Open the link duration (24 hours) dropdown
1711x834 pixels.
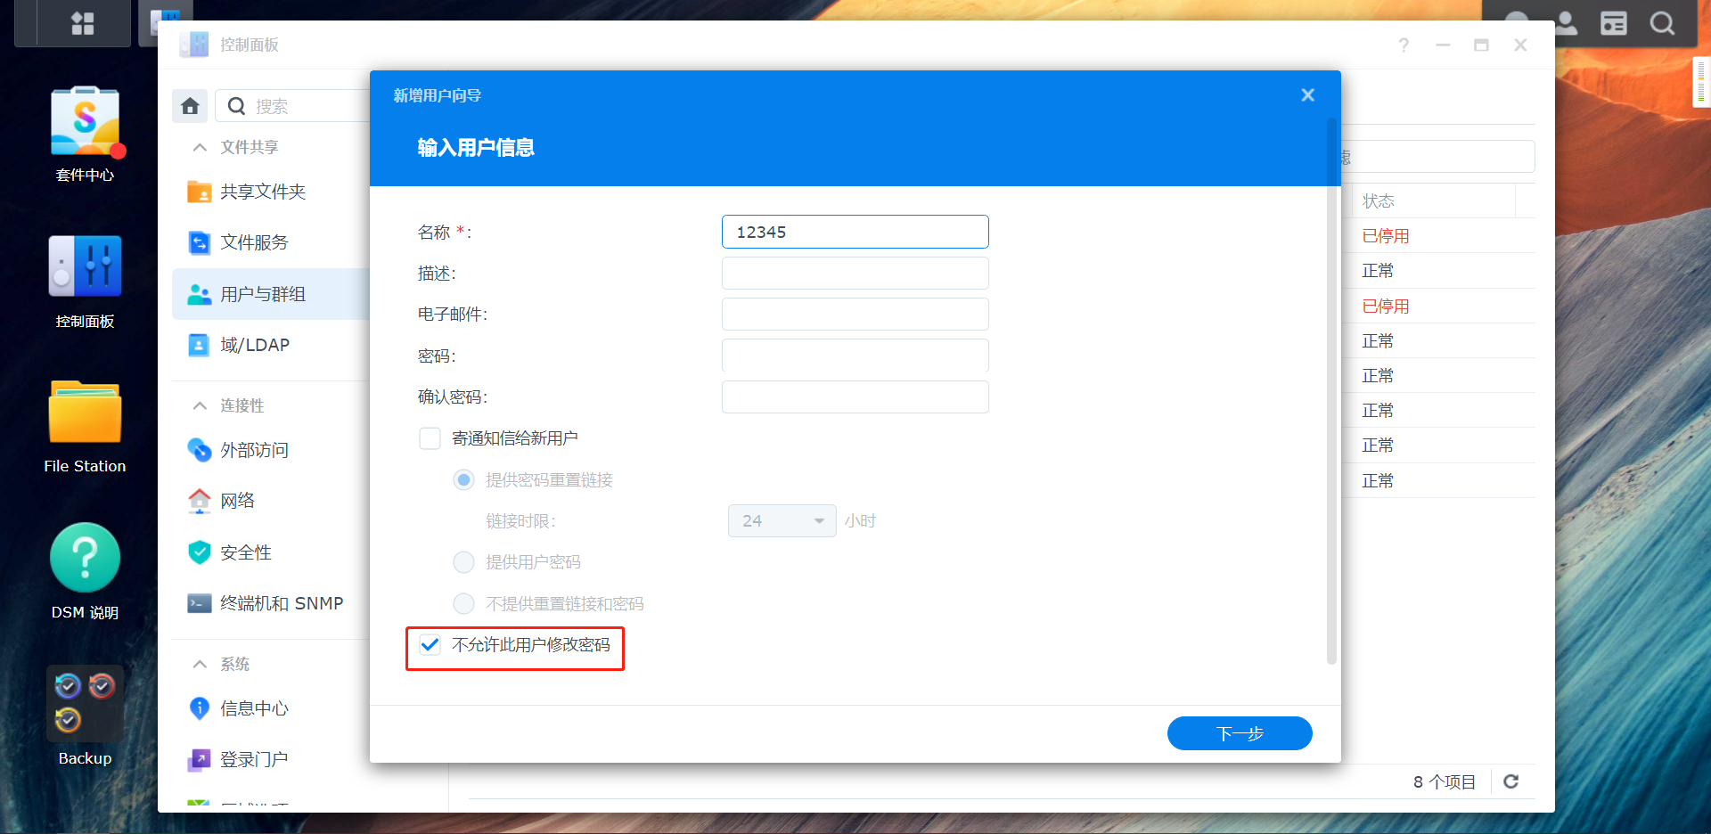coord(782,520)
